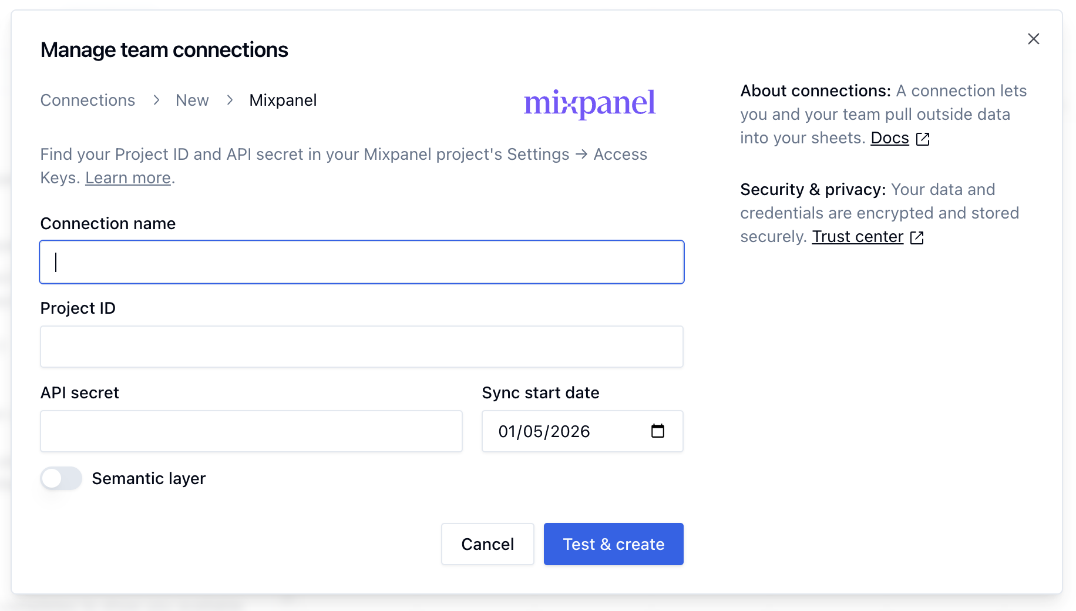This screenshot has width=1076, height=611.
Task: Open the calendar picker for Sync start date
Action: point(658,431)
